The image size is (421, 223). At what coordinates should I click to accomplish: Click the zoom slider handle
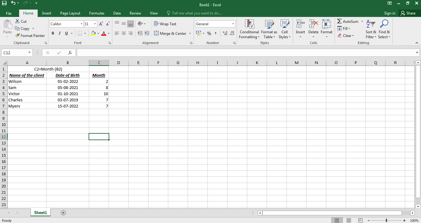[x=386, y=221]
